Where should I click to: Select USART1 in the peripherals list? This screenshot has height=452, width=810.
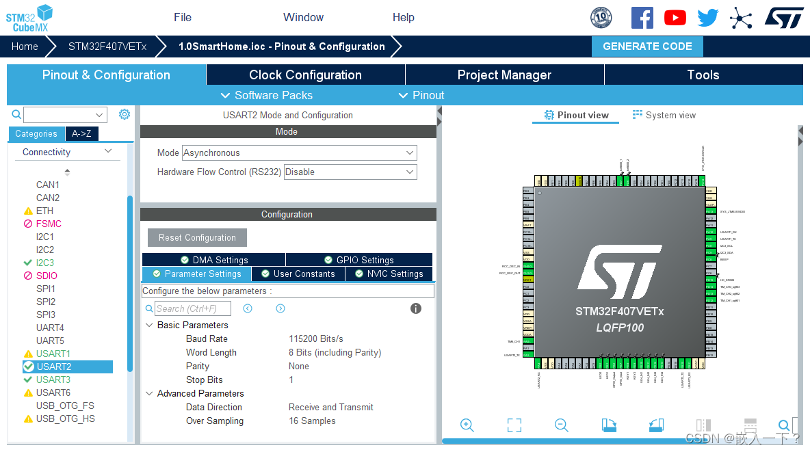point(53,354)
